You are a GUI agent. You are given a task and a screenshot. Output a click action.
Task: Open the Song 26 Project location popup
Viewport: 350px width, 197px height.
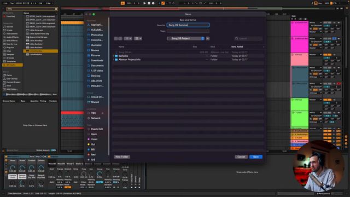(x=186, y=38)
